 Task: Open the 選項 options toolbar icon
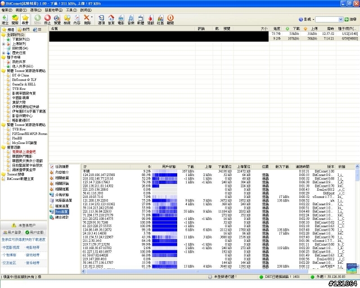coord(101,20)
